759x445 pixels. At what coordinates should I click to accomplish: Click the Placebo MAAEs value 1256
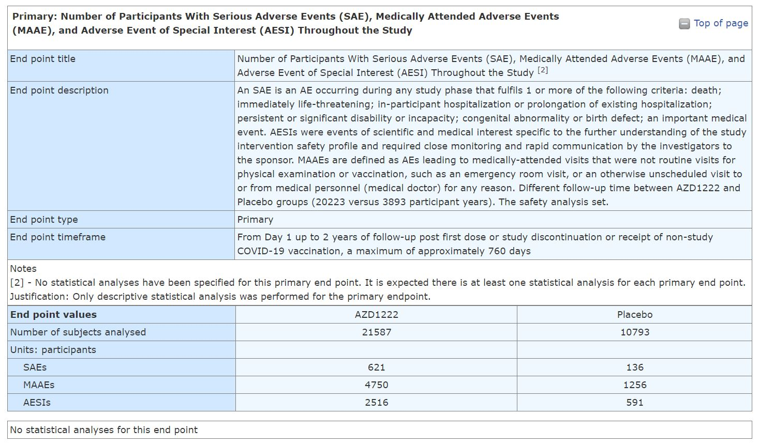coord(634,385)
